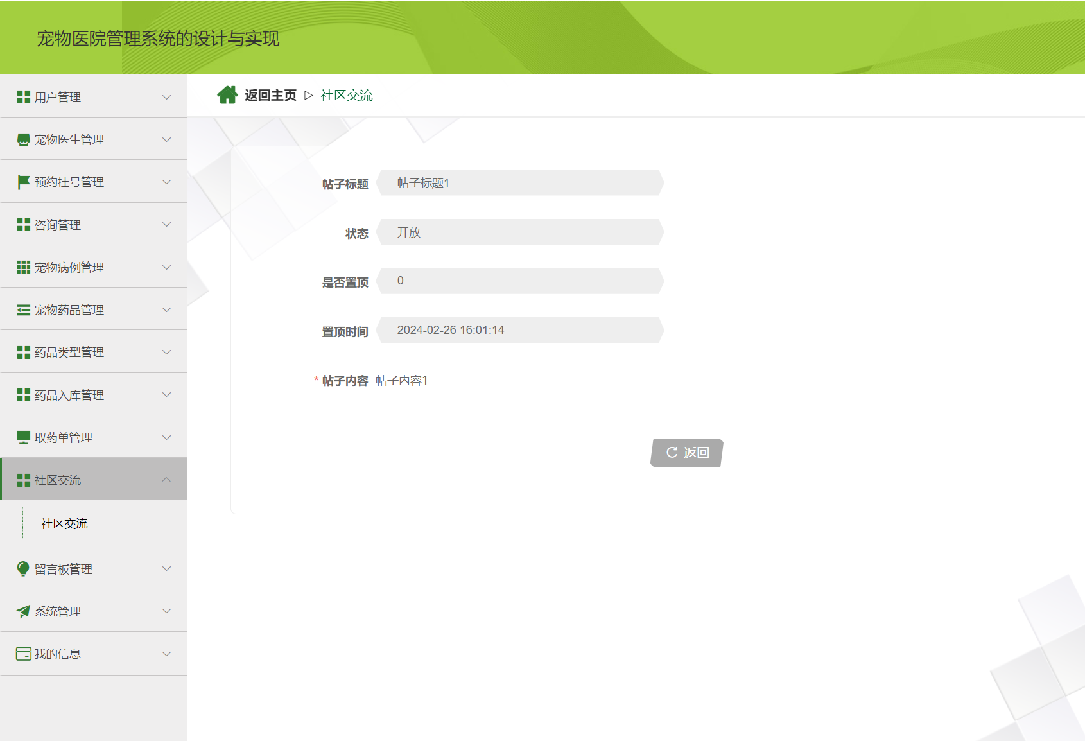
Task: Open the 预约挂号管理 menu
Action: click(94, 182)
